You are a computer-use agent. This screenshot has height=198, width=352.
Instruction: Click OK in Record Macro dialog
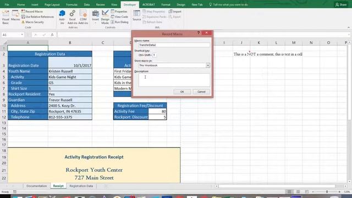[x=182, y=92]
